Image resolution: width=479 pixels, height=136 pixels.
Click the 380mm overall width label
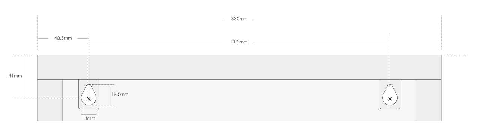(x=239, y=19)
